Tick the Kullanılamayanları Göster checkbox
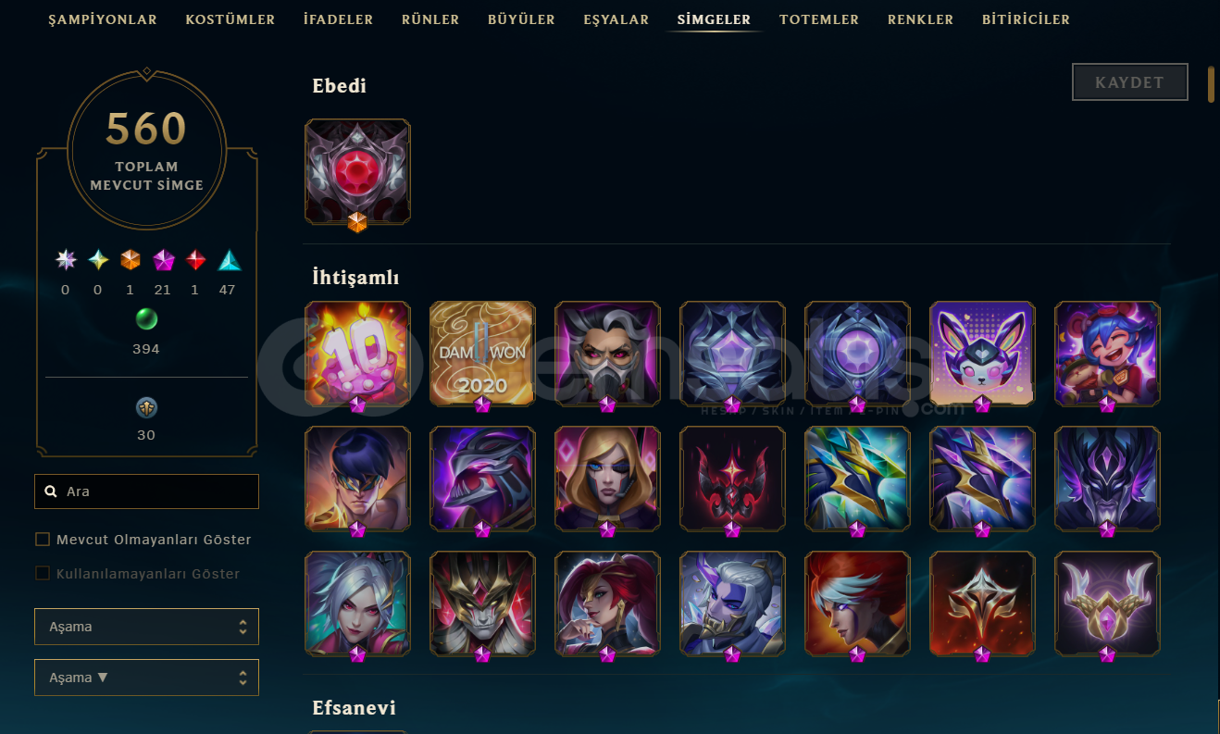 coord(43,574)
